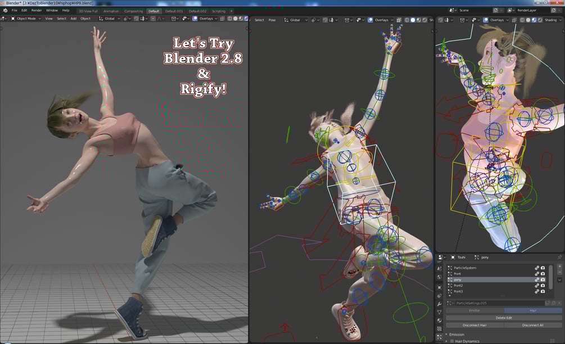Open the Global orientation dropdown in the left viewport
This screenshot has height=344, width=565.
pyautogui.click(x=109, y=19)
